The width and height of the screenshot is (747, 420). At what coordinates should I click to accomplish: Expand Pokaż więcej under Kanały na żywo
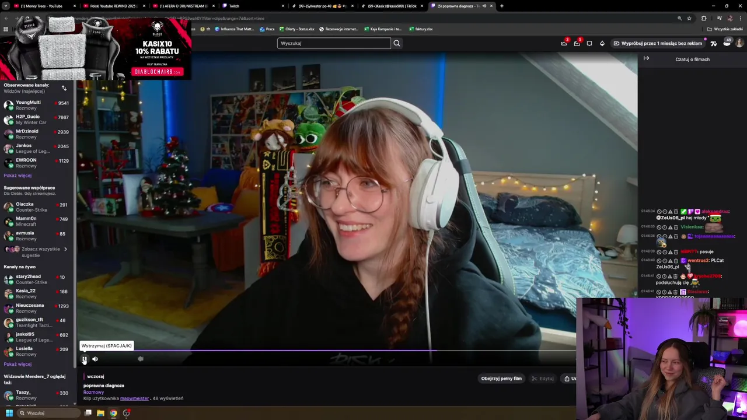[18, 364]
